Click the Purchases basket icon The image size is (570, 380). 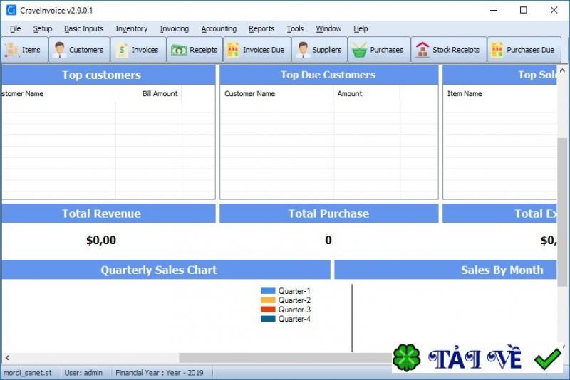(359, 50)
